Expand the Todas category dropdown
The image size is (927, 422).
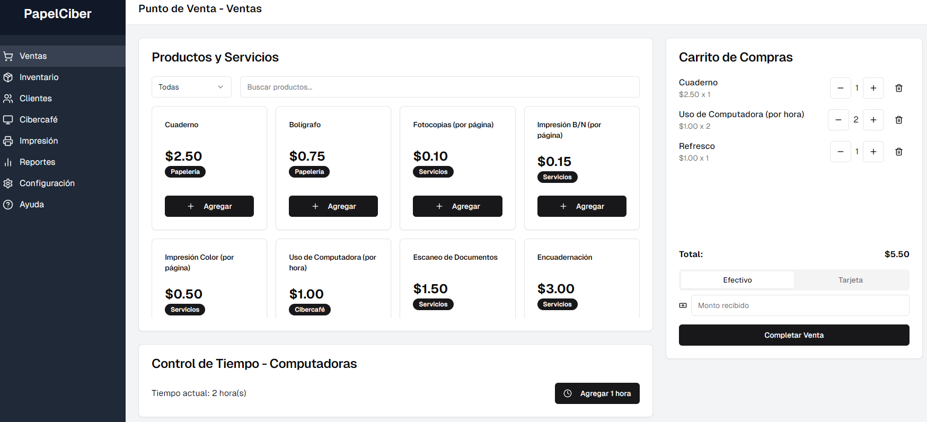(191, 87)
